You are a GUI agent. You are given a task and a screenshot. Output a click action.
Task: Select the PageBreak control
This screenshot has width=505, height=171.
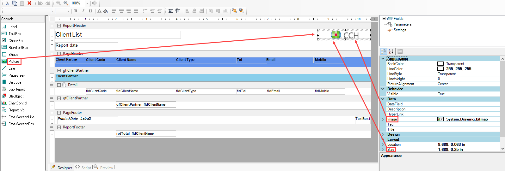(17, 75)
